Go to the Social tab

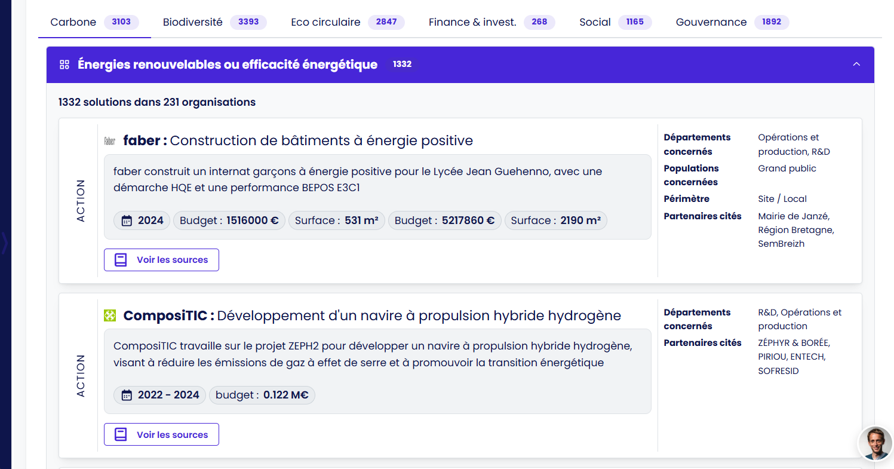click(615, 22)
